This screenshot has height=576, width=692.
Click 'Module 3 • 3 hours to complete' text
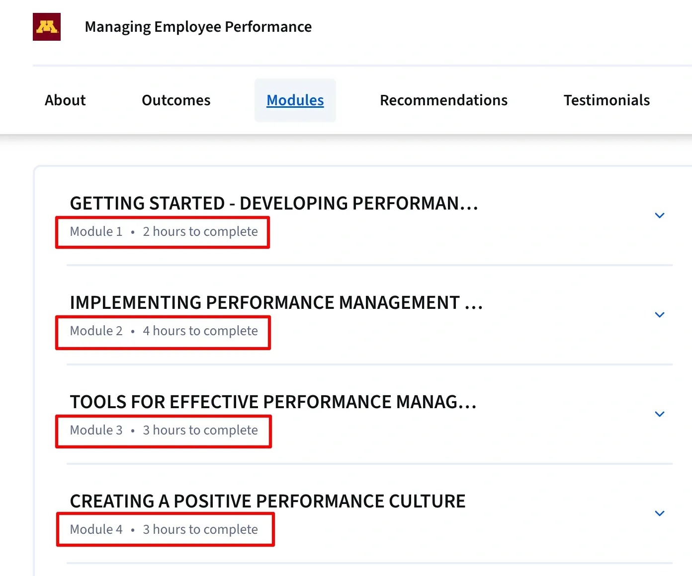pos(164,431)
